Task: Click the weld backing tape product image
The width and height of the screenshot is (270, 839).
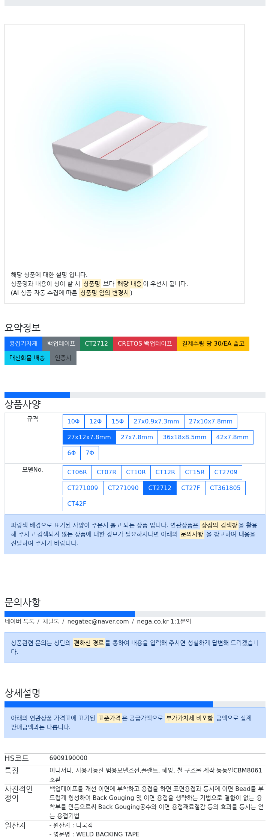Action: click(130, 150)
